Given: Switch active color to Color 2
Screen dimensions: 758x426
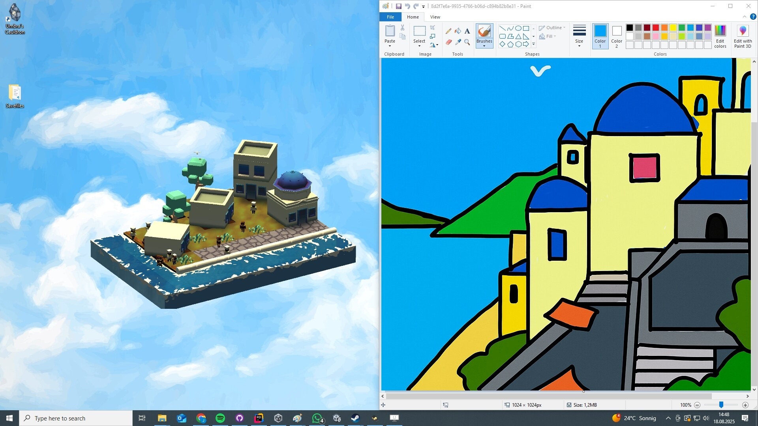Looking at the screenshot, I should 617,35.
